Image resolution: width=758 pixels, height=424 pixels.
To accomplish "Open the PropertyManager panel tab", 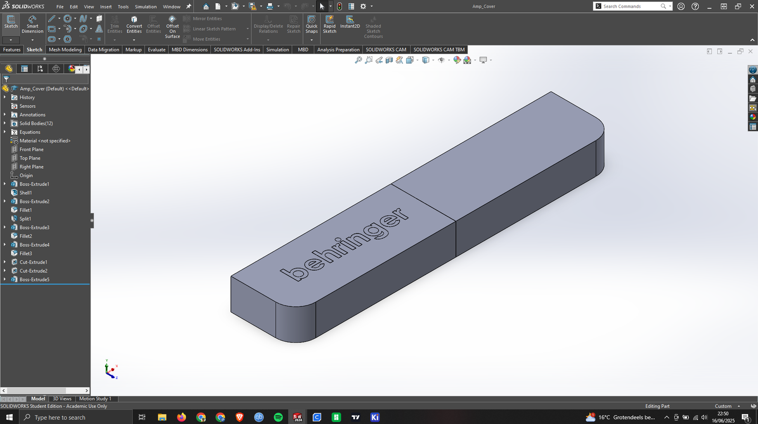I will tap(24, 69).
